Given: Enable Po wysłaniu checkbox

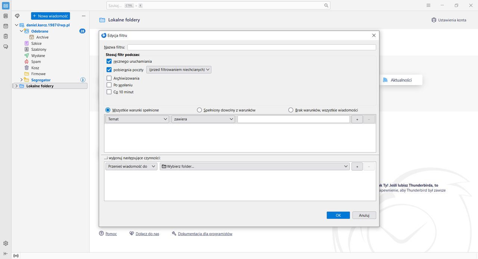Looking at the screenshot, I should pyautogui.click(x=109, y=85).
